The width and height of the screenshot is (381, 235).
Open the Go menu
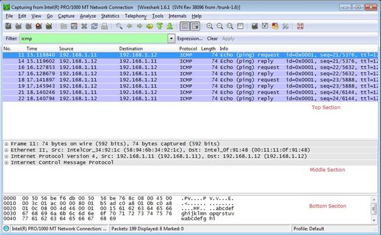point(49,16)
